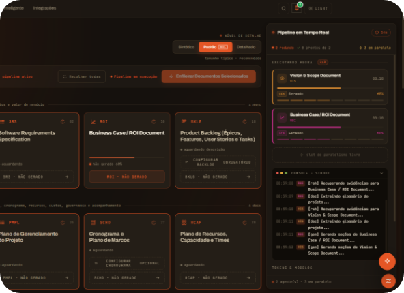The width and height of the screenshot is (404, 293).
Task: Open the search icon in top bar
Action: 283,8
